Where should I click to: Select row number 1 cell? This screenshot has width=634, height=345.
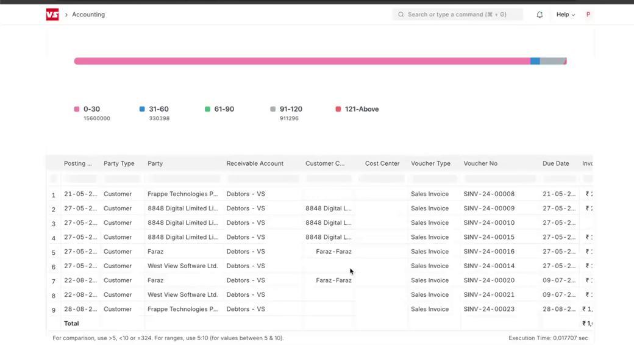54,195
